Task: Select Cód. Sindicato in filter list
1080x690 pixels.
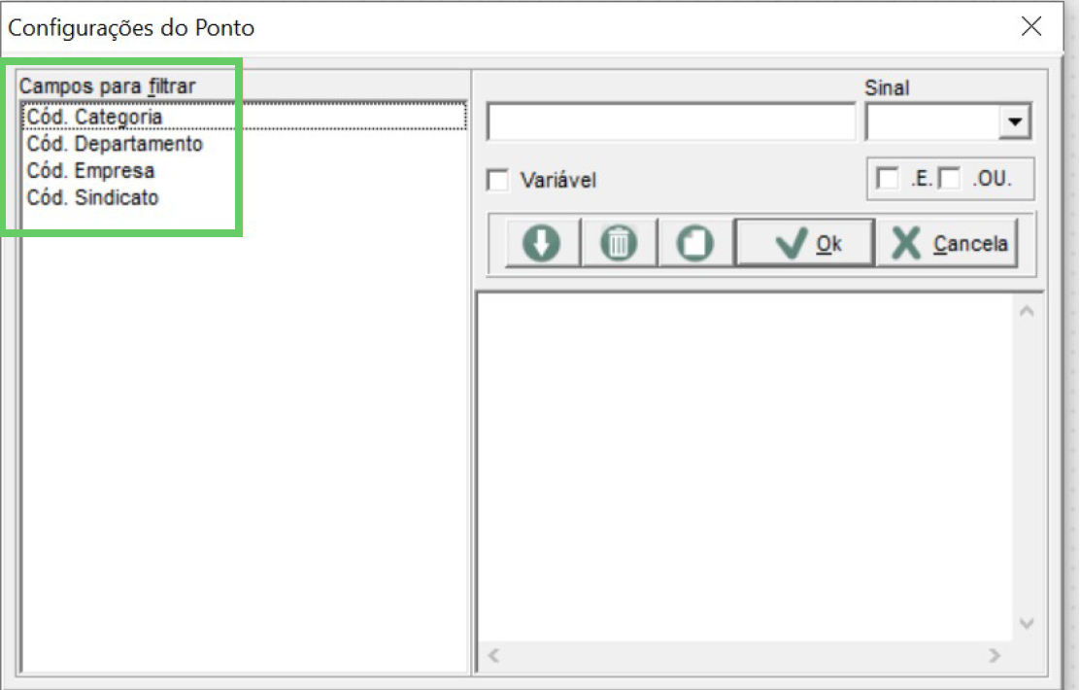Action: 243,197
